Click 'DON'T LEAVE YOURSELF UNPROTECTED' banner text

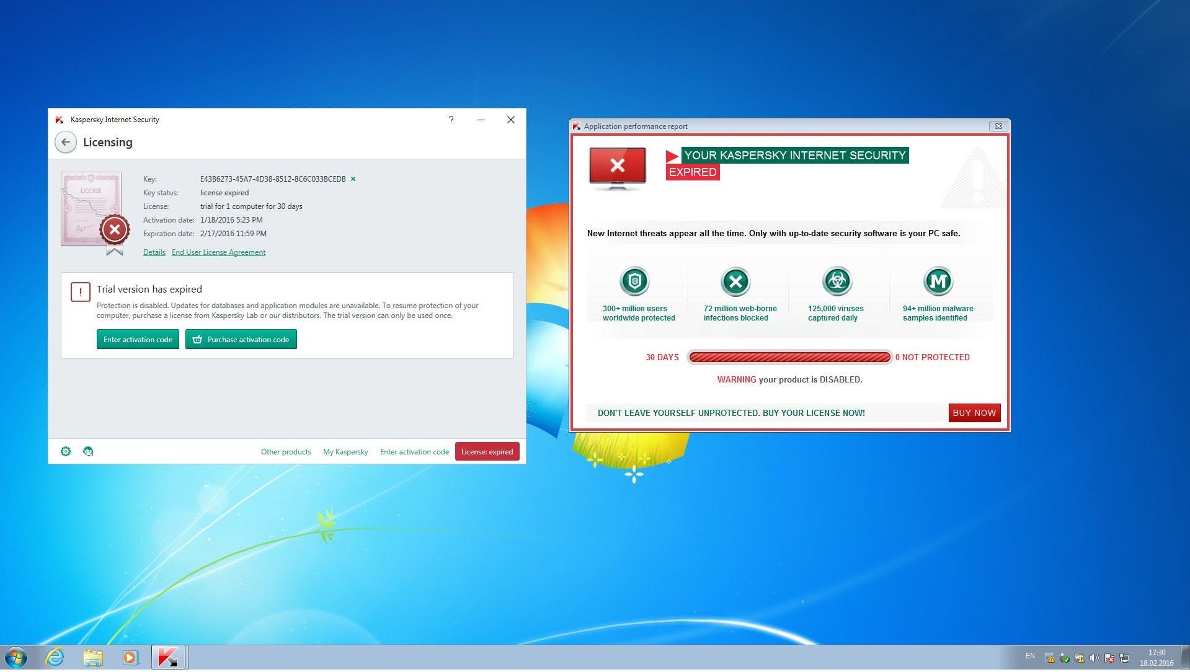click(x=731, y=413)
